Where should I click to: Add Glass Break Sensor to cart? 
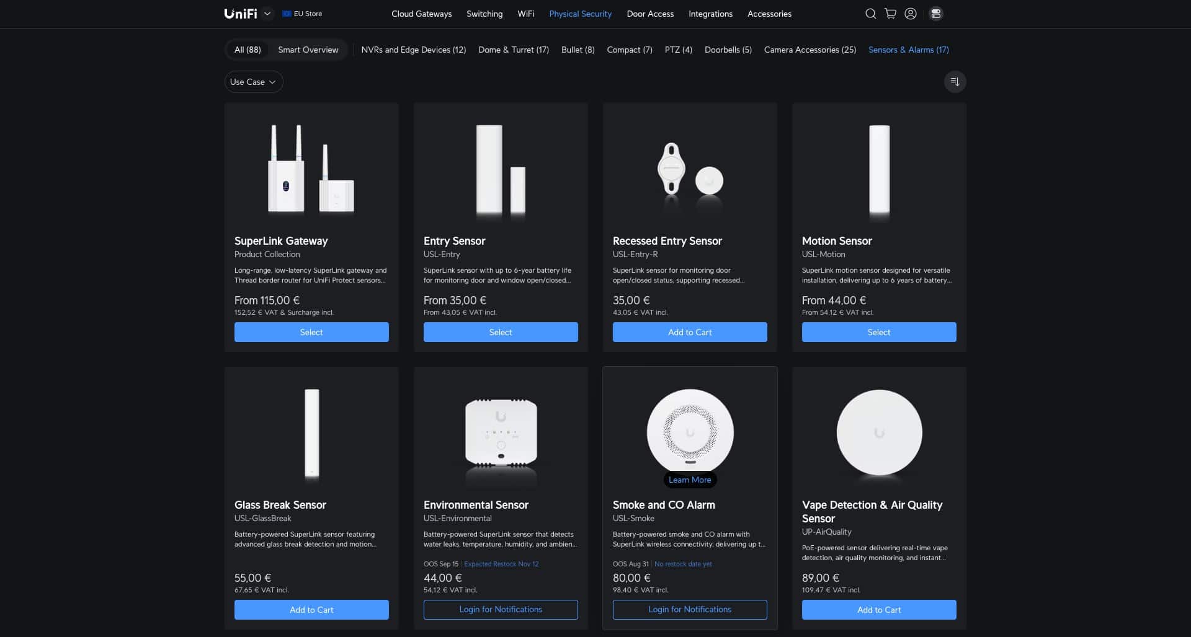[x=311, y=610]
